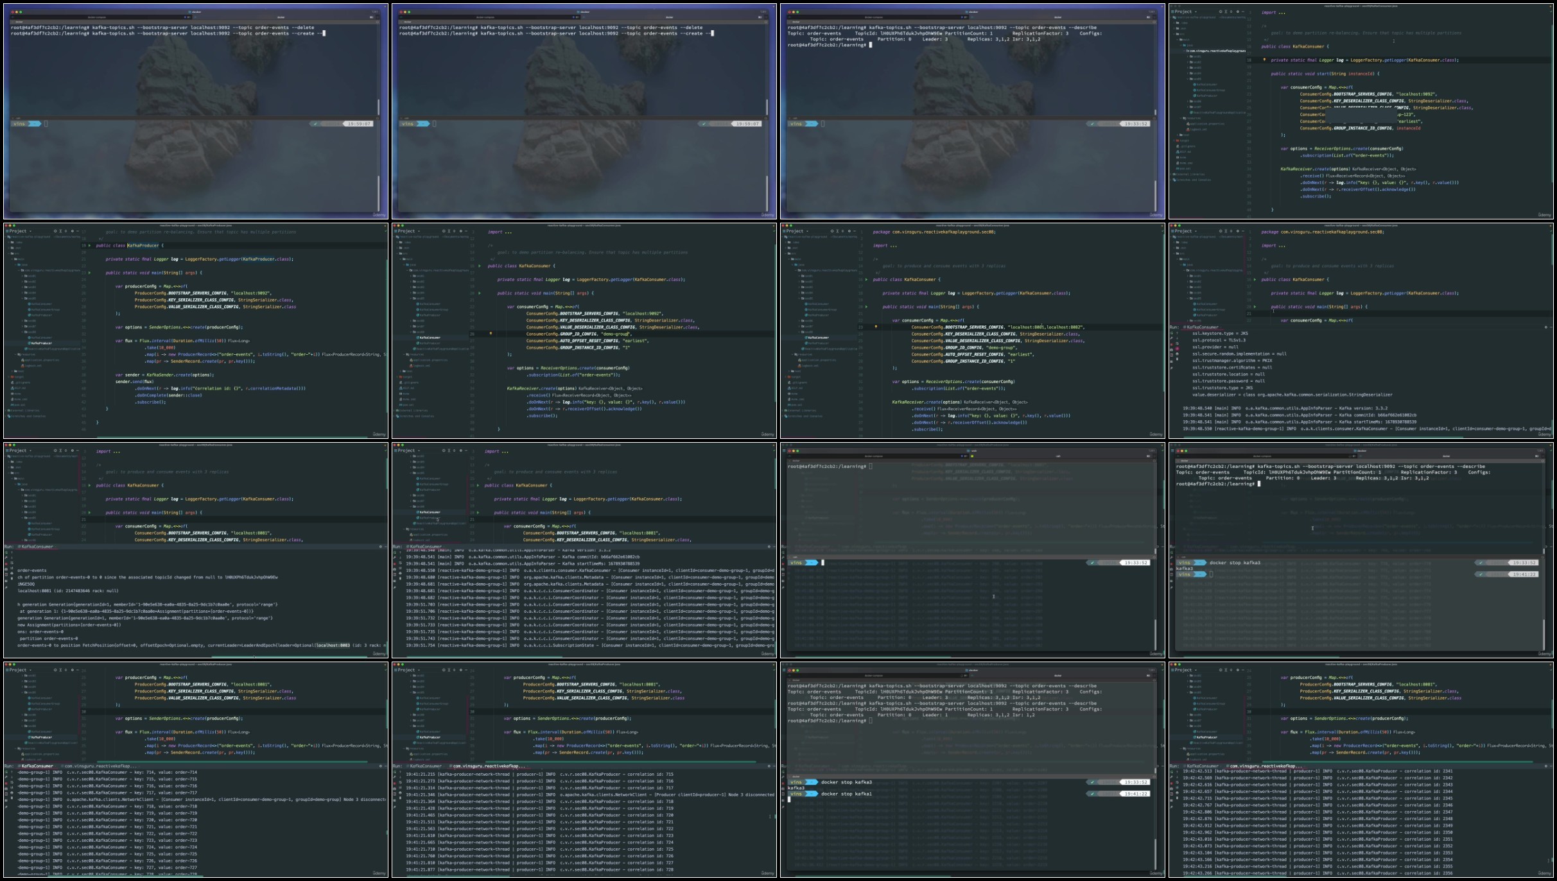Screen dimensions: 1557x881
Task: Open the frame showing docker stop kafka1 command
Action: [x=973, y=769]
